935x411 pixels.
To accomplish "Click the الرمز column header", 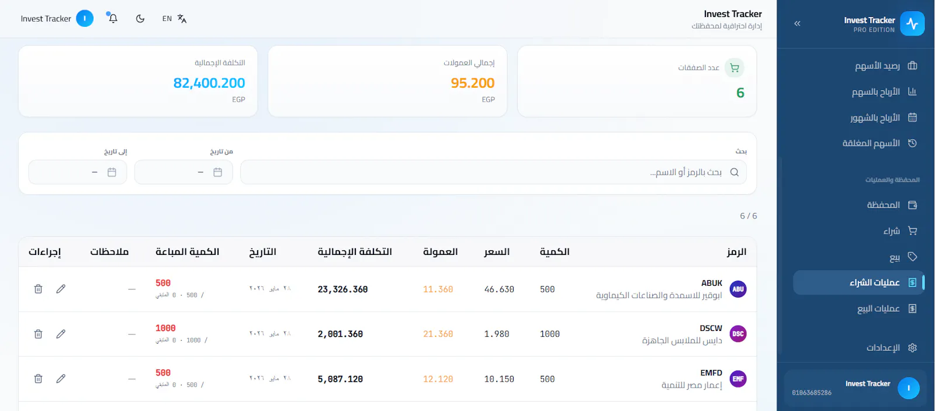I will pos(736,252).
